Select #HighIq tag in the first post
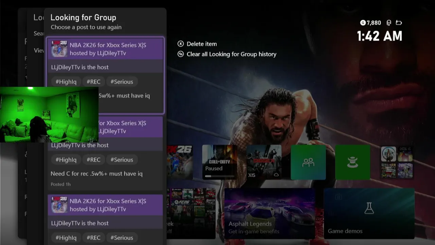 point(66,82)
